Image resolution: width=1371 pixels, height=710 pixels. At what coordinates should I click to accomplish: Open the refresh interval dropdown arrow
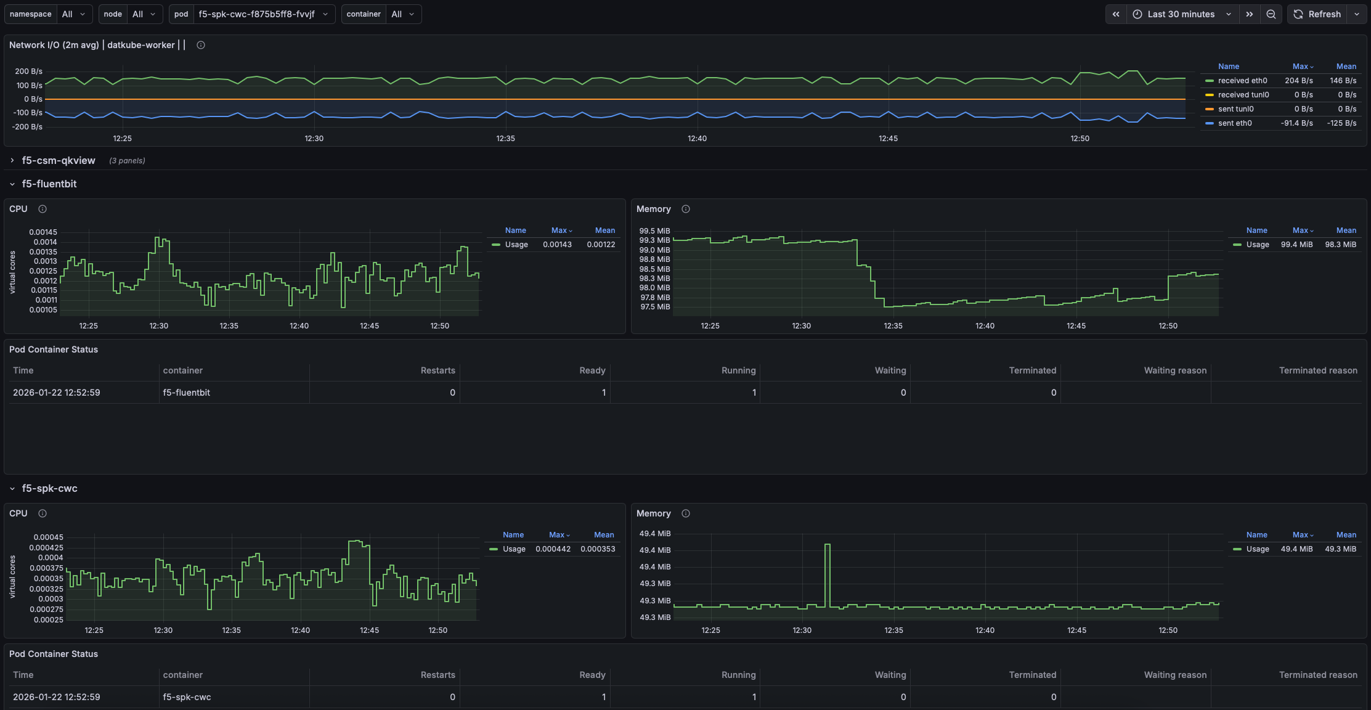point(1357,14)
